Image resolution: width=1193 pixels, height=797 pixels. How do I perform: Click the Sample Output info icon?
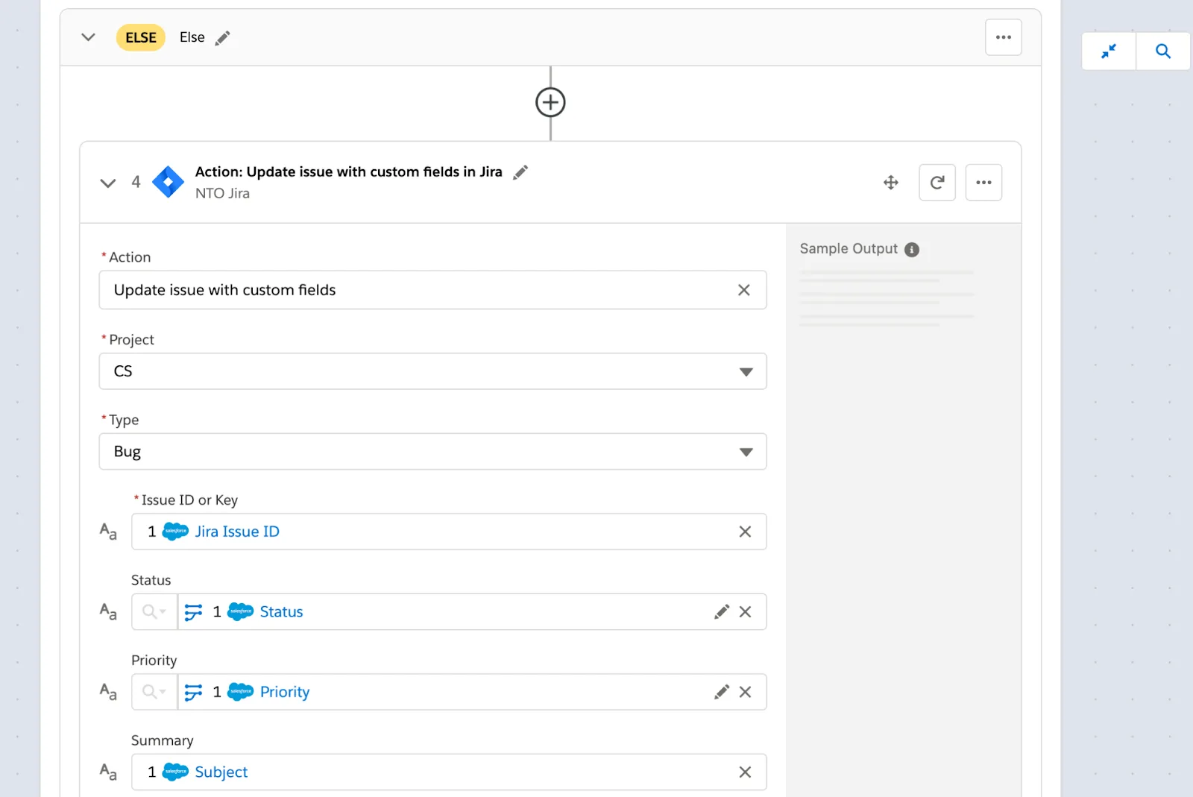coord(911,250)
